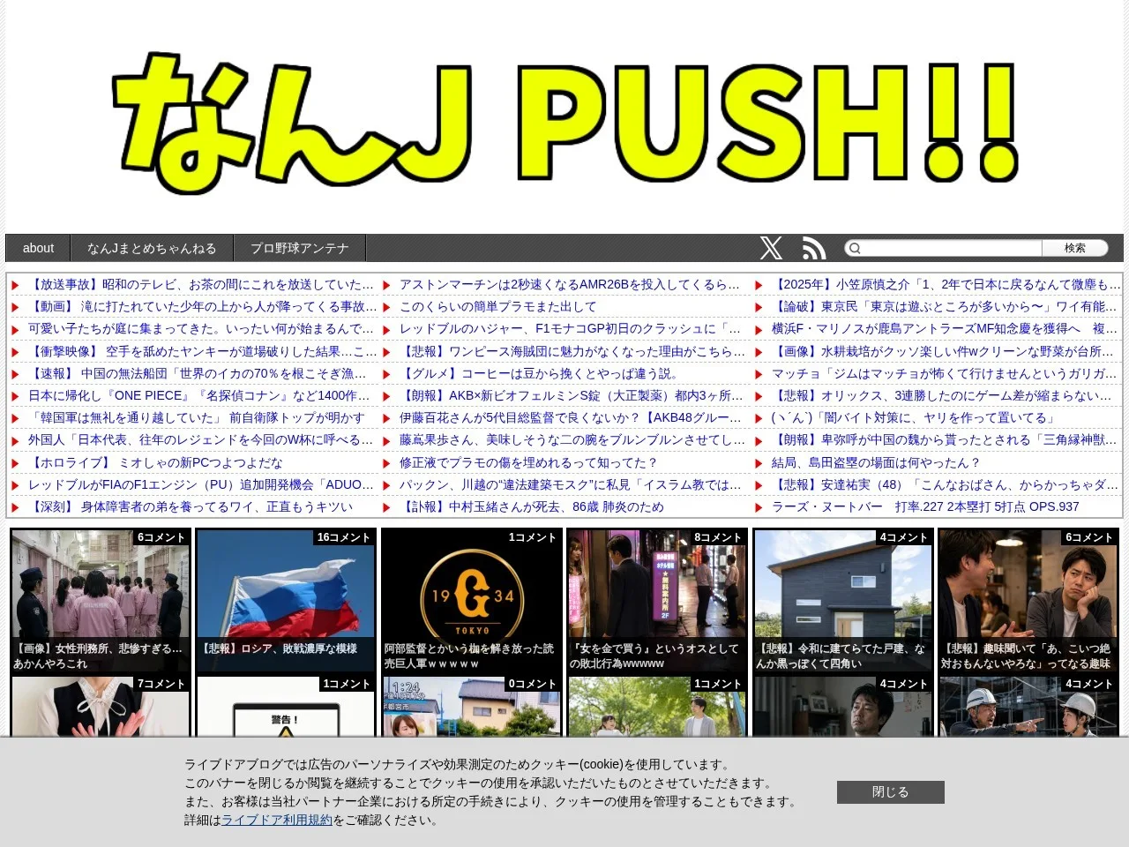Image resolution: width=1129 pixels, height=847 pixels.
Task: Open second-row thumbnail showing construction helmet workers
Action: click(1028, 706)
